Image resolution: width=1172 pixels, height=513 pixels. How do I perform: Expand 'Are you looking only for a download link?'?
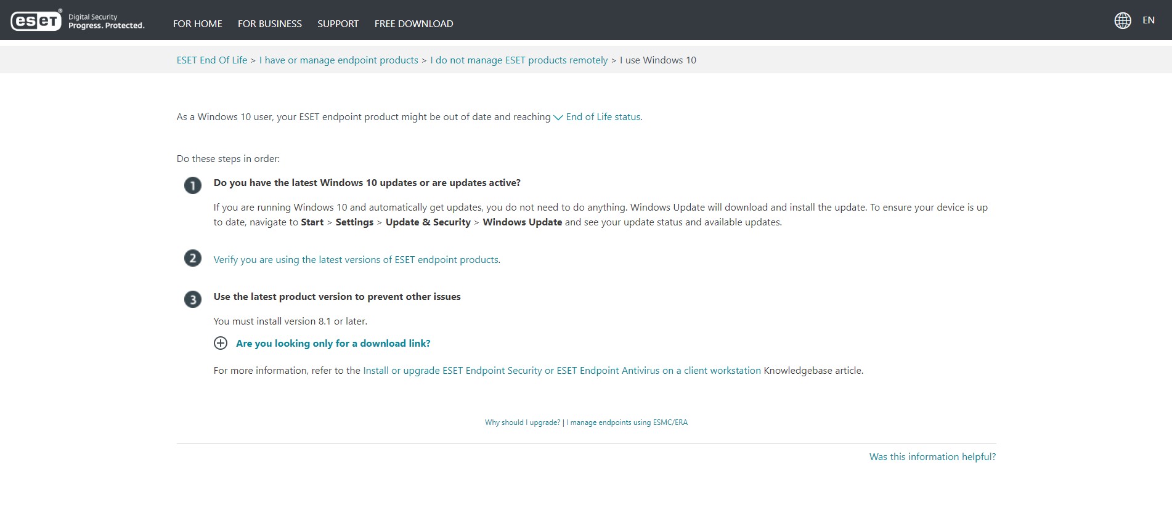tap(333, 343)
